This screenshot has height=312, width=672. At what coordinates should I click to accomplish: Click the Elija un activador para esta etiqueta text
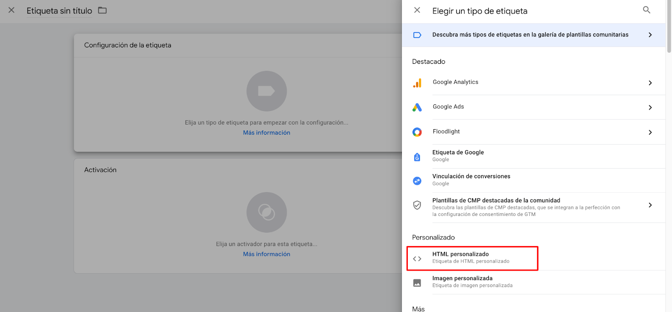267,244
